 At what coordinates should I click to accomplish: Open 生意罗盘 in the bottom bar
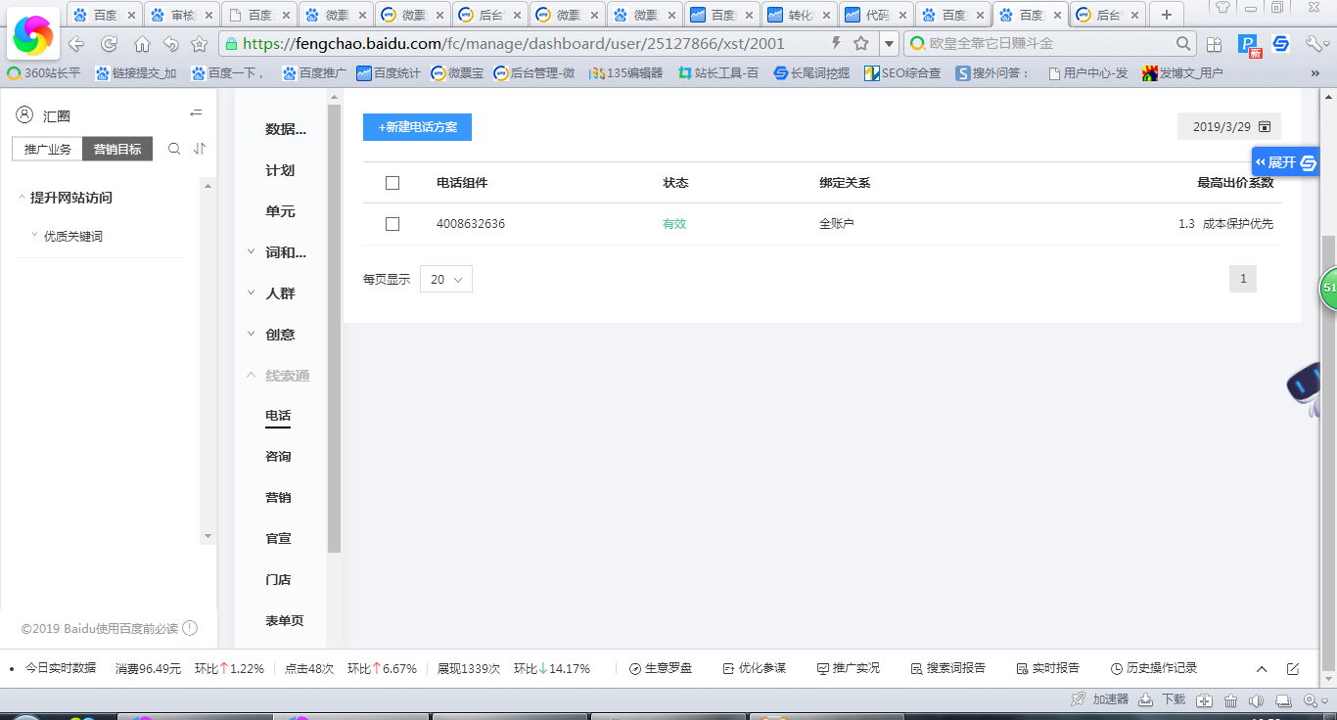(x=661, y=668)
